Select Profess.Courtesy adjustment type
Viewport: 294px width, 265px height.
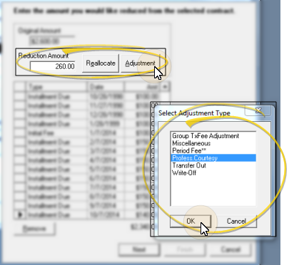tap(213, 158)
